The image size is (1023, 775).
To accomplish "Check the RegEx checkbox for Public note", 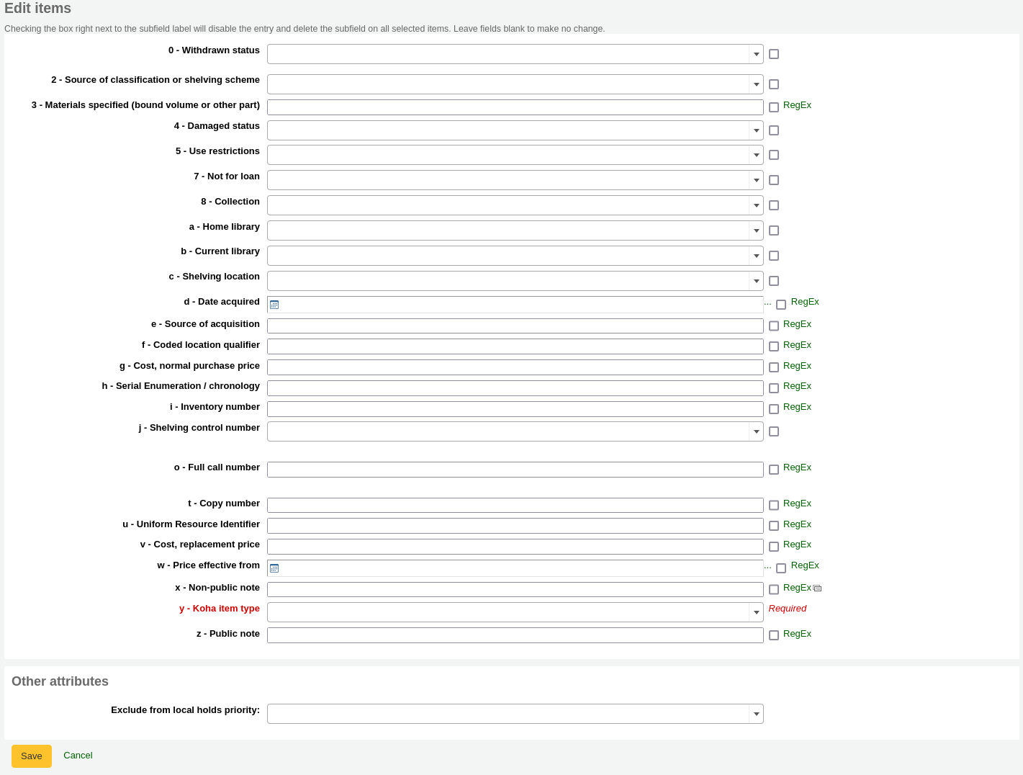I will 774,635.
